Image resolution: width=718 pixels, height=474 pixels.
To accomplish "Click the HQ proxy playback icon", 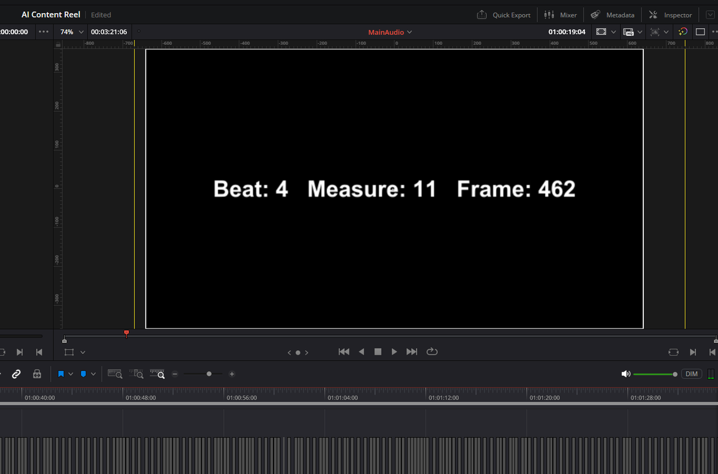I will coord(628,32).
